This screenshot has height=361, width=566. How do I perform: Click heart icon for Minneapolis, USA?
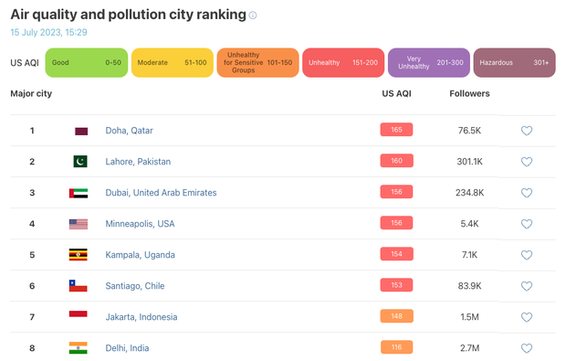click(x=527, y=224)
